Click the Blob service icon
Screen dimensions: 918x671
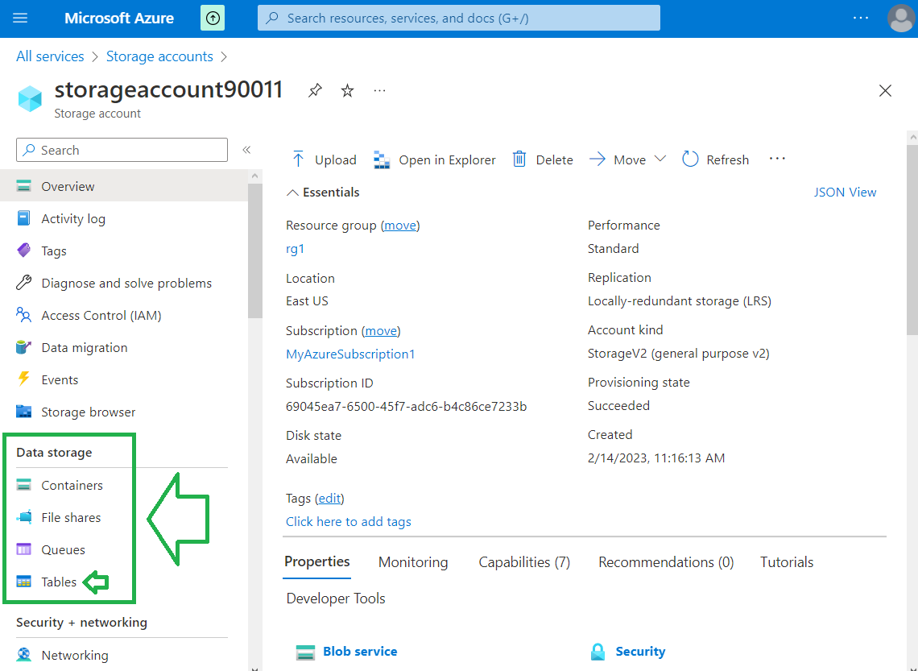point(306,652)
